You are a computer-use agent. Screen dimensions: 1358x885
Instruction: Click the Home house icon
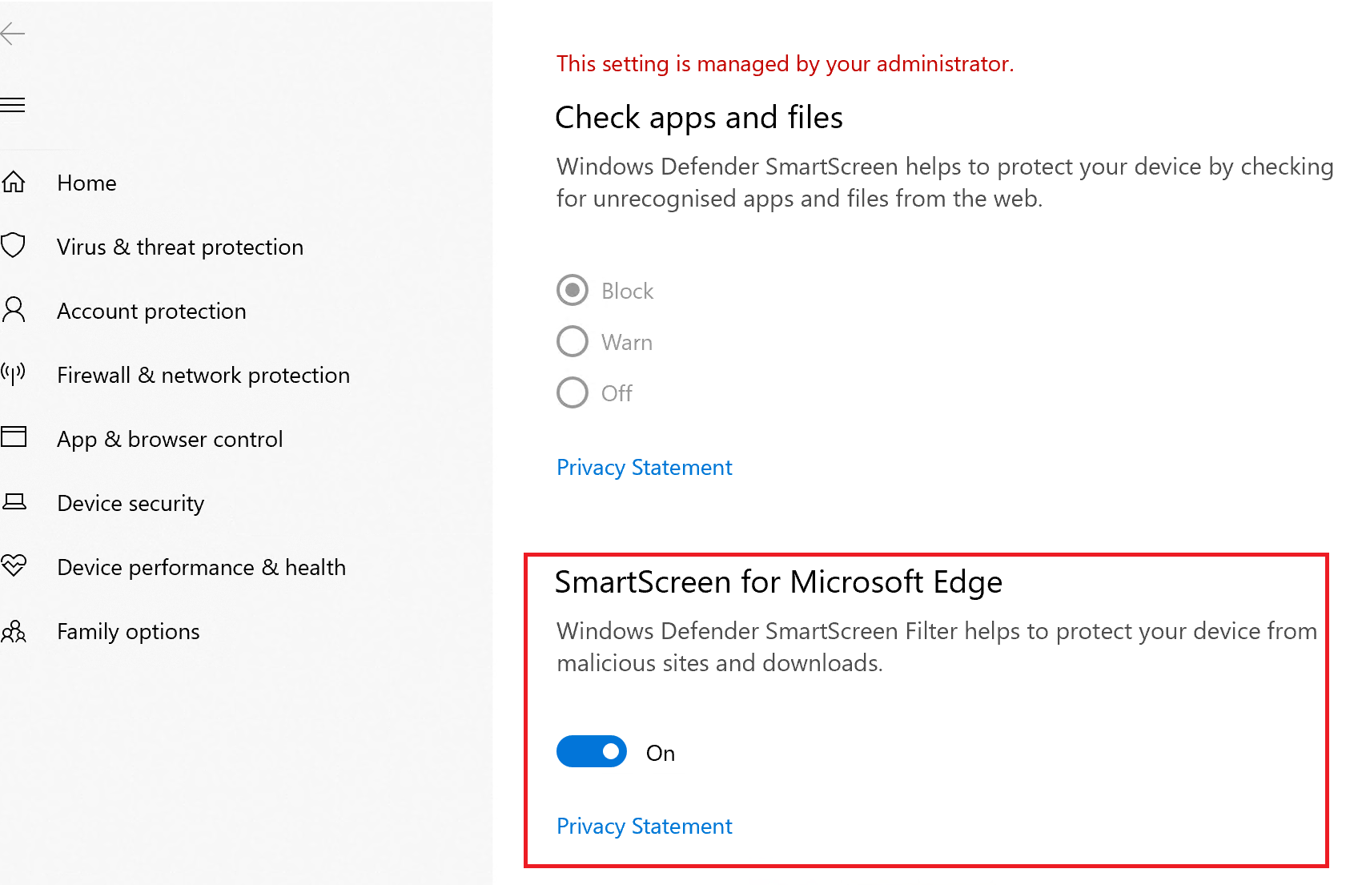coord(14,183)
